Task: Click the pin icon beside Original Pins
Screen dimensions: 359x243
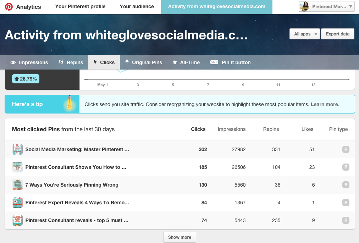Action: [x=127, y=62]
